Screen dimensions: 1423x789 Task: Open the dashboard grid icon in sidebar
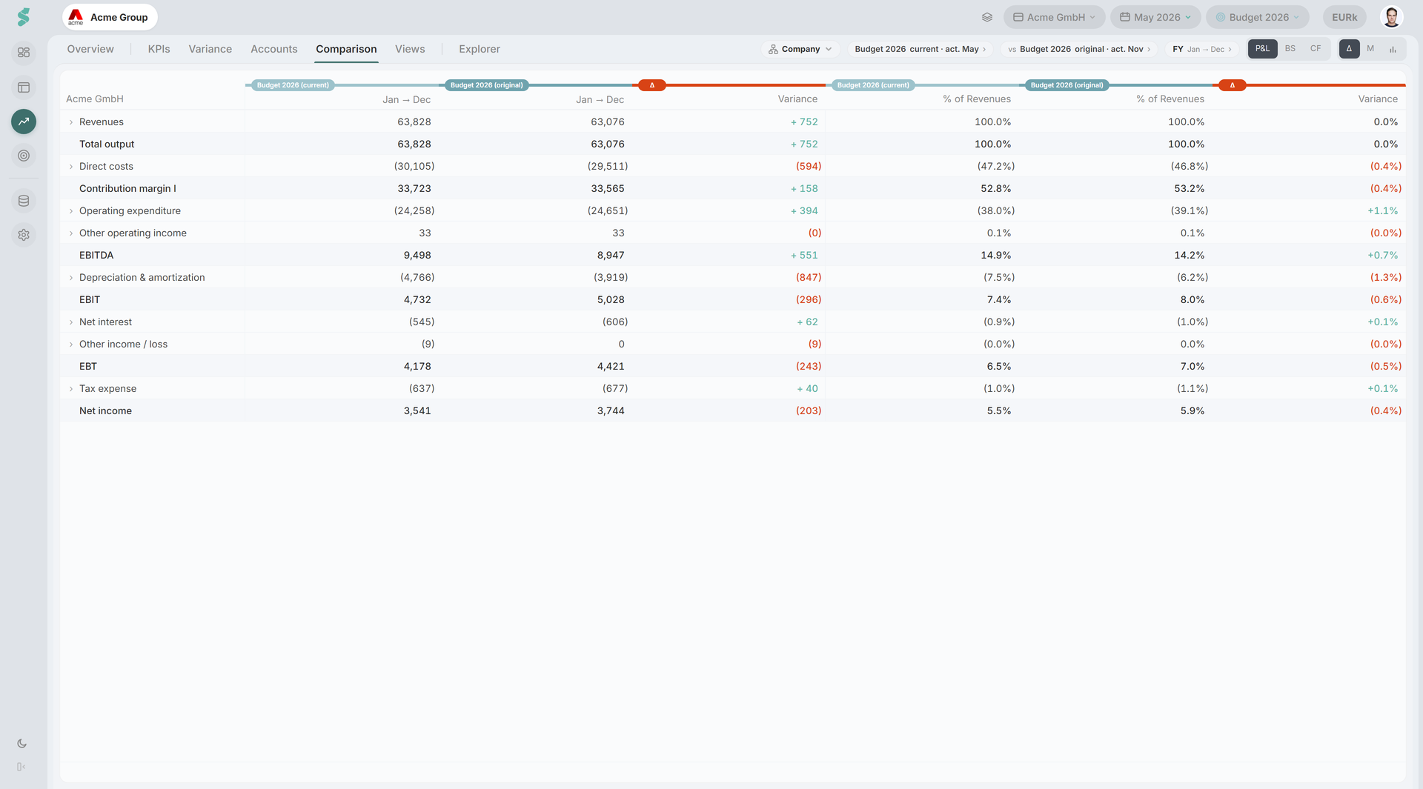tap(24, 53)
